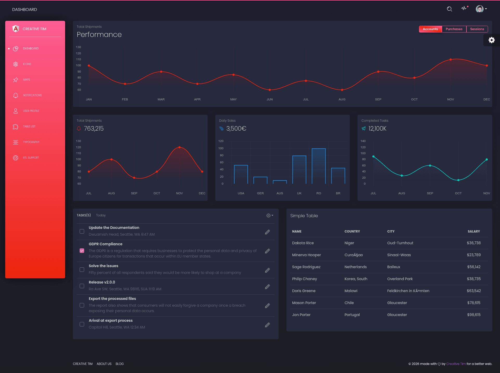Open the notifications activity pulse icon
This screenshot has width=500, height=373.
click(464, 8)
